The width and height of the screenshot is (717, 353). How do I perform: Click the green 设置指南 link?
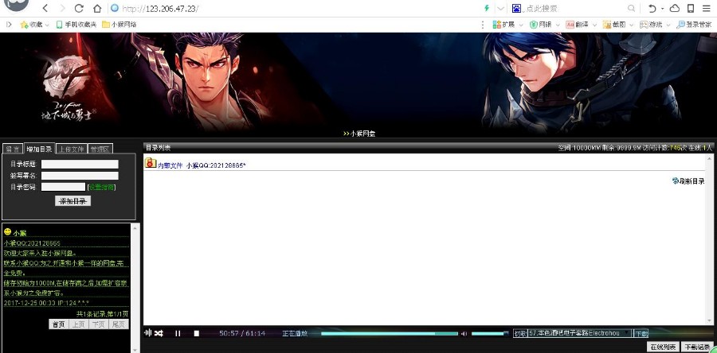(x=101, y=187)
